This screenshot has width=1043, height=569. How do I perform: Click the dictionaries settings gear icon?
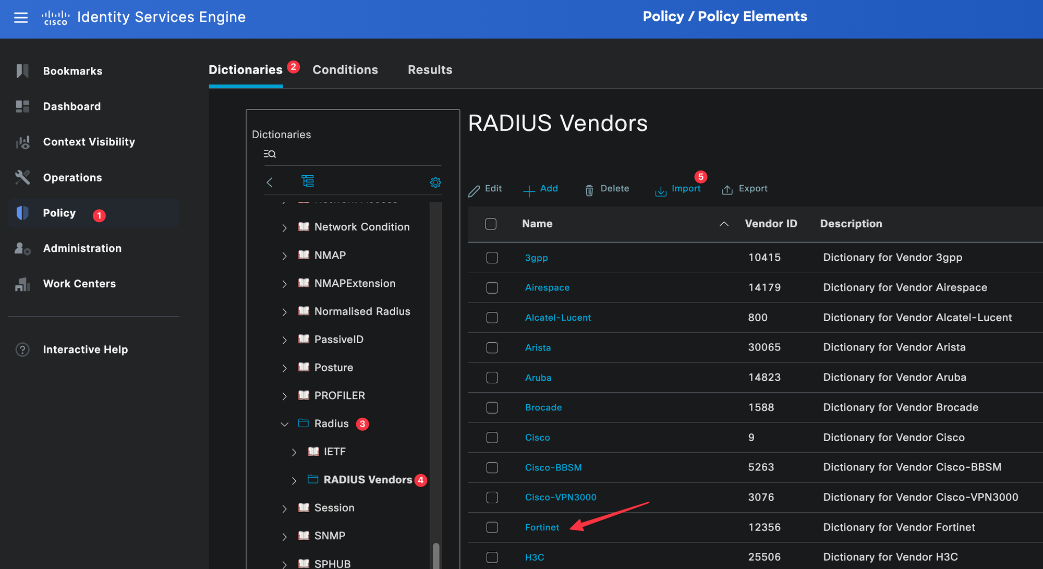tap(435, 182)
